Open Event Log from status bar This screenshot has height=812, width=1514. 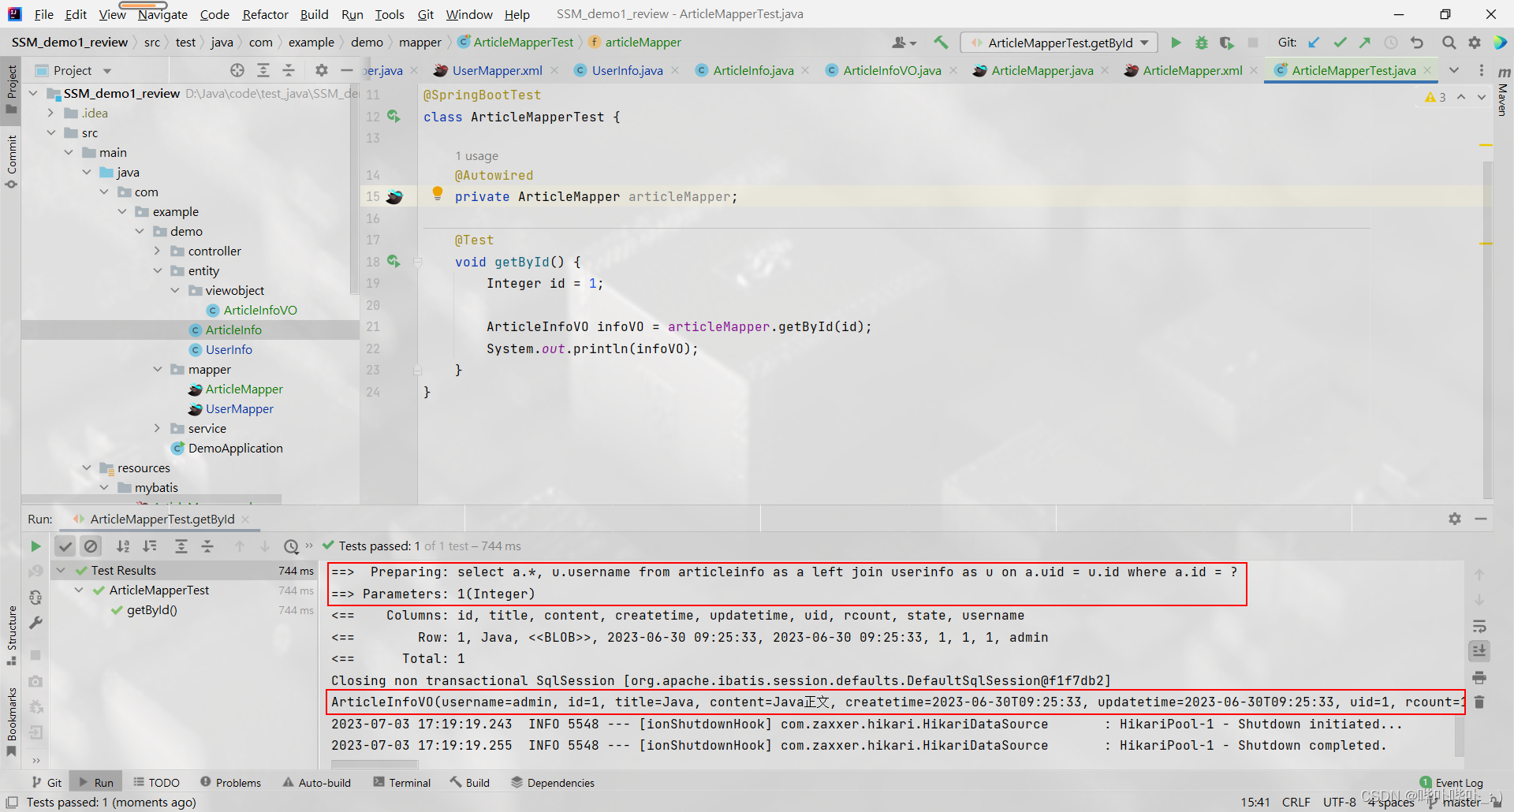tap(1452, 783)
